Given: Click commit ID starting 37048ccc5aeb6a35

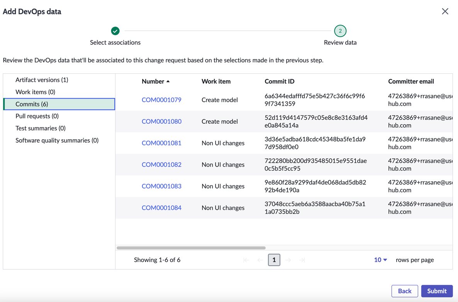Looking at the screenshot, I should [315, 208].
